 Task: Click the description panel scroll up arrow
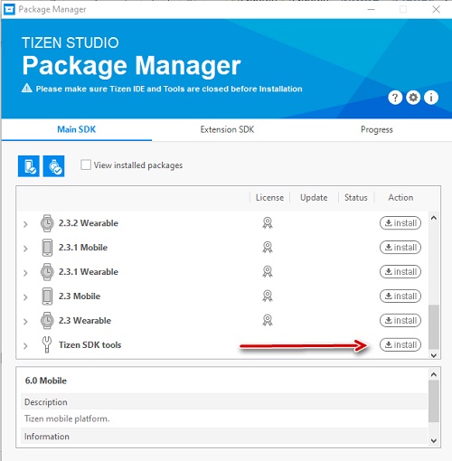click(434, 374)
